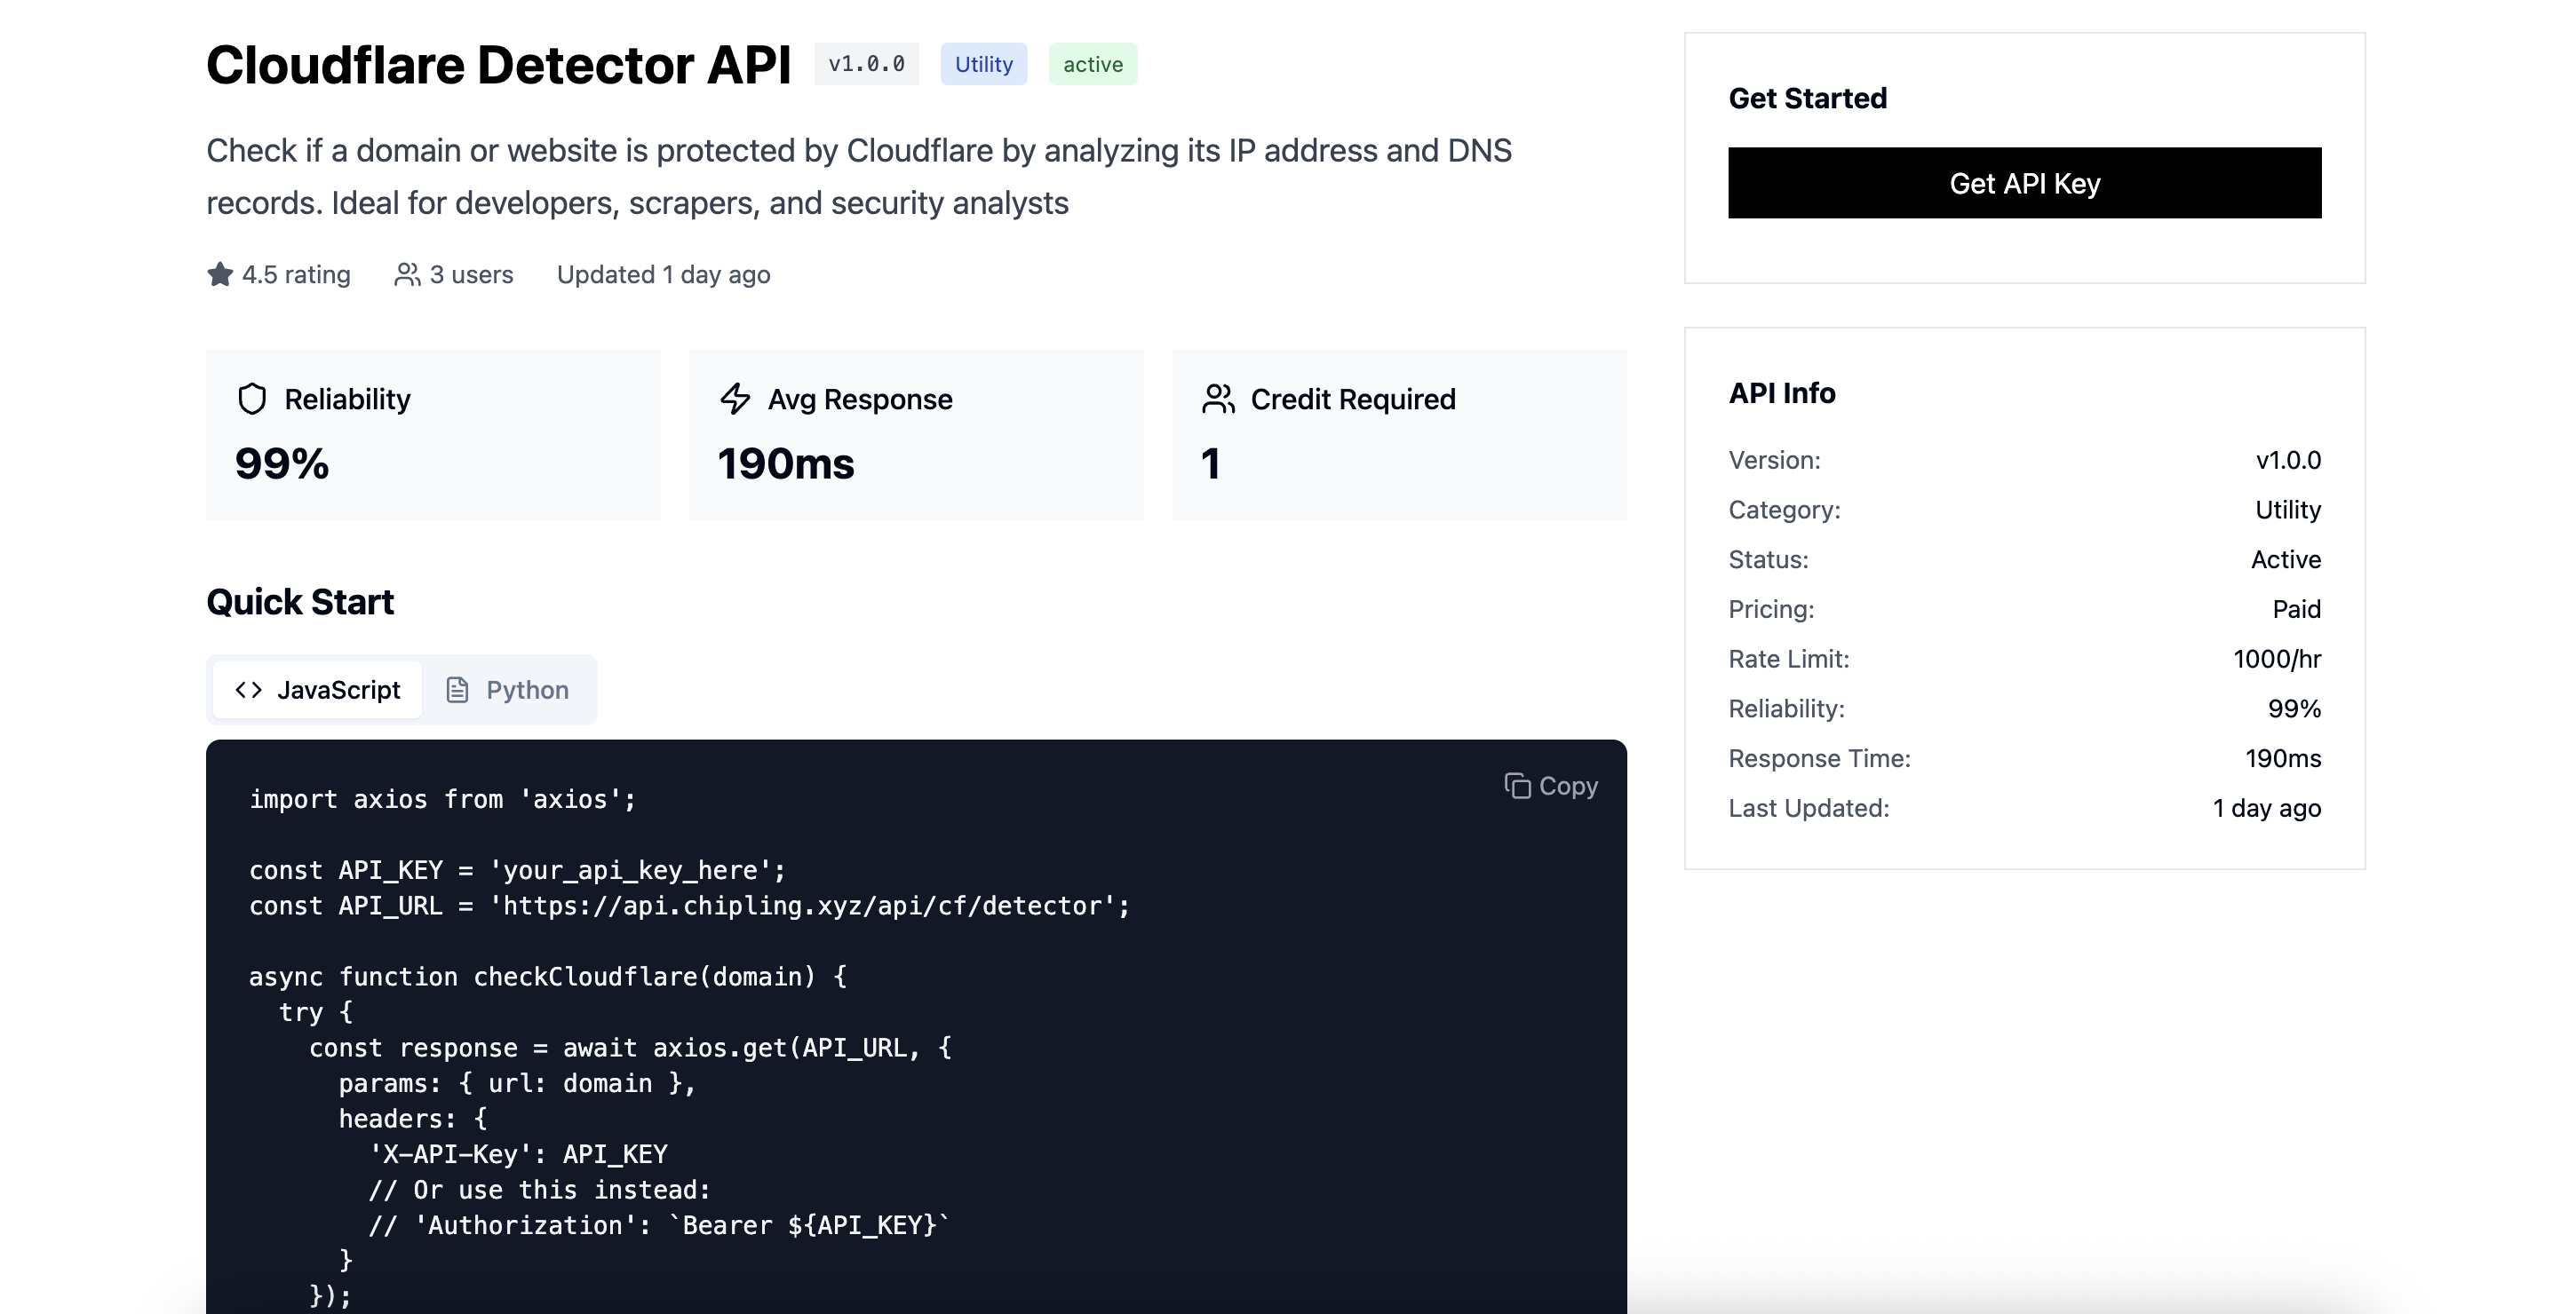This screenshot has height=1314, width=2576.
Task: Click the people icon by Credit Required
Action: (1218, 399)
